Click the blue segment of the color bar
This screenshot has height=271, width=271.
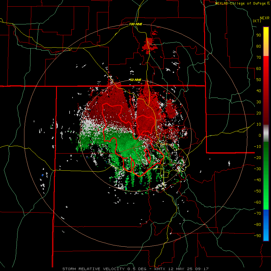266,225
